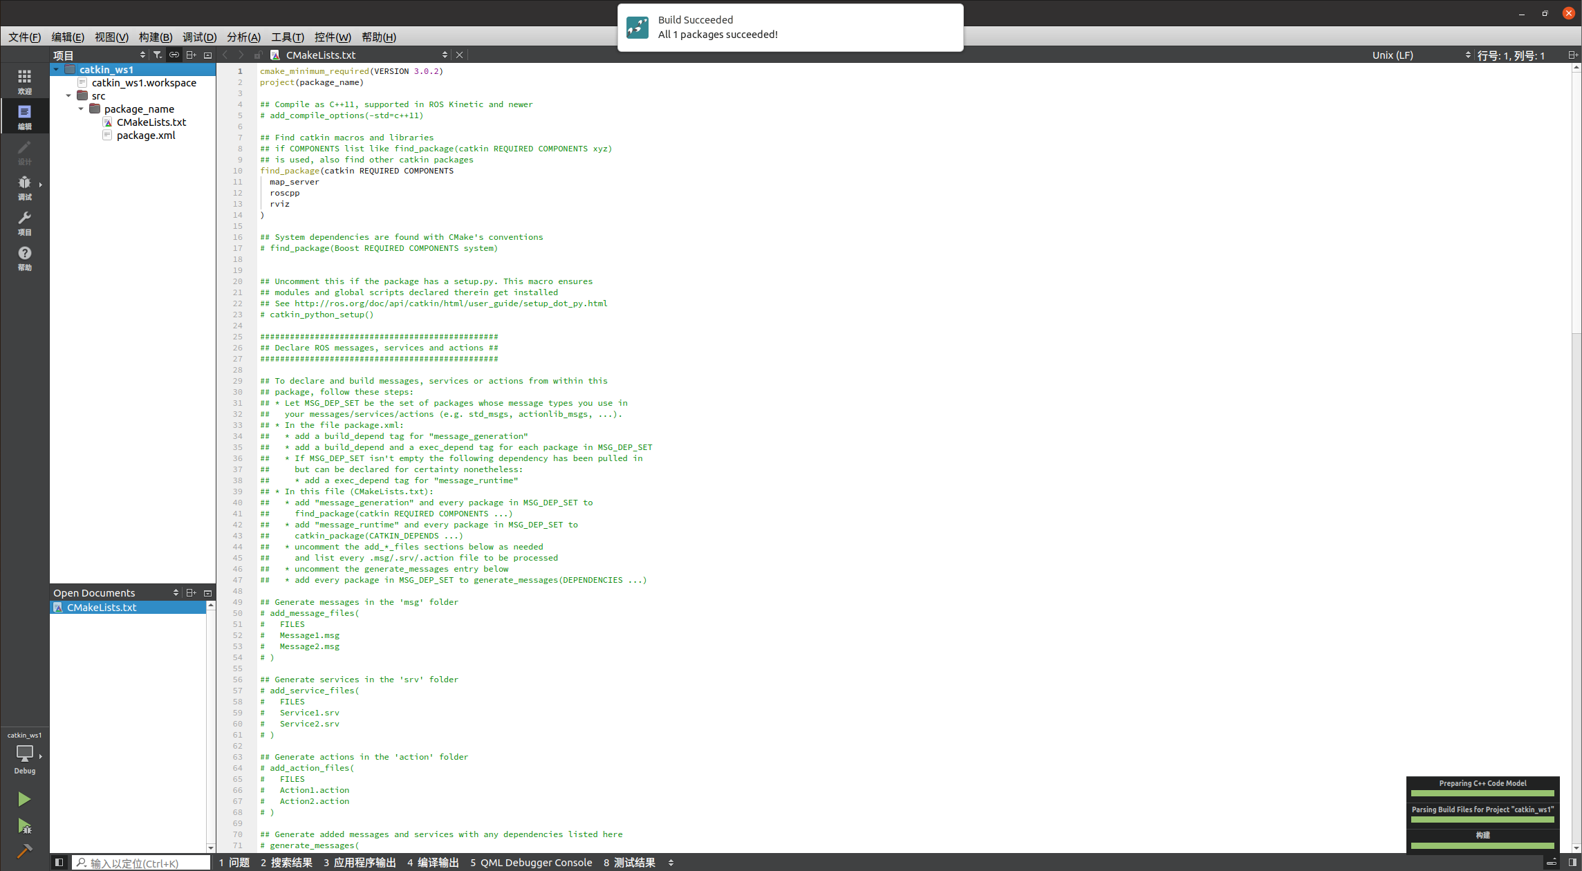Click the 1 问题 issues pane button
1582x871 pixels.
[x=234, y=862]
